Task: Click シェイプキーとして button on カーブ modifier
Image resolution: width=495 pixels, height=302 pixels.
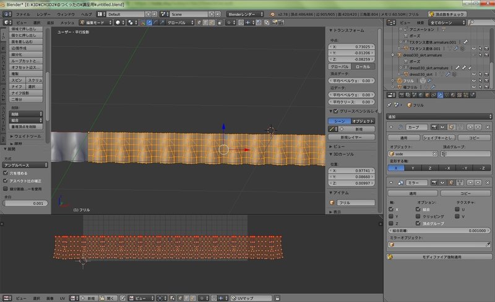Action: point(439,138)
